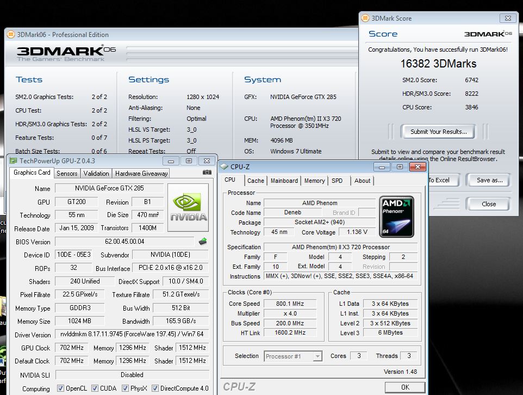Click the Level 3 cache 6 MBytes value

tap(390, 332)
